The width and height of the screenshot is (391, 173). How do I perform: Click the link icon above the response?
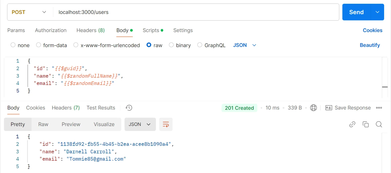[x=352, y=124]
